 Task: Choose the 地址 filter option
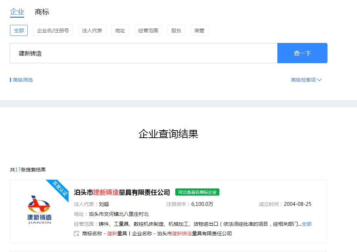point(120,31)
